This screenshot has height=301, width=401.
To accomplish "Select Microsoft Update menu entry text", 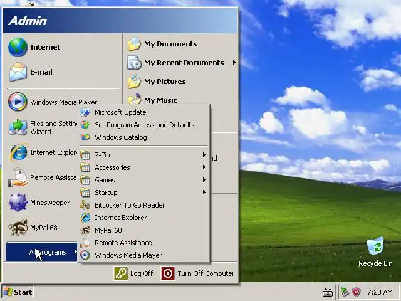I will point(120,112).
